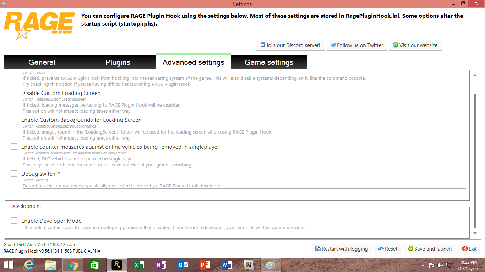This screenshot has width=485, height=272.
Task: Click the volume speaker icon in the tray
Action: (441, 265)
